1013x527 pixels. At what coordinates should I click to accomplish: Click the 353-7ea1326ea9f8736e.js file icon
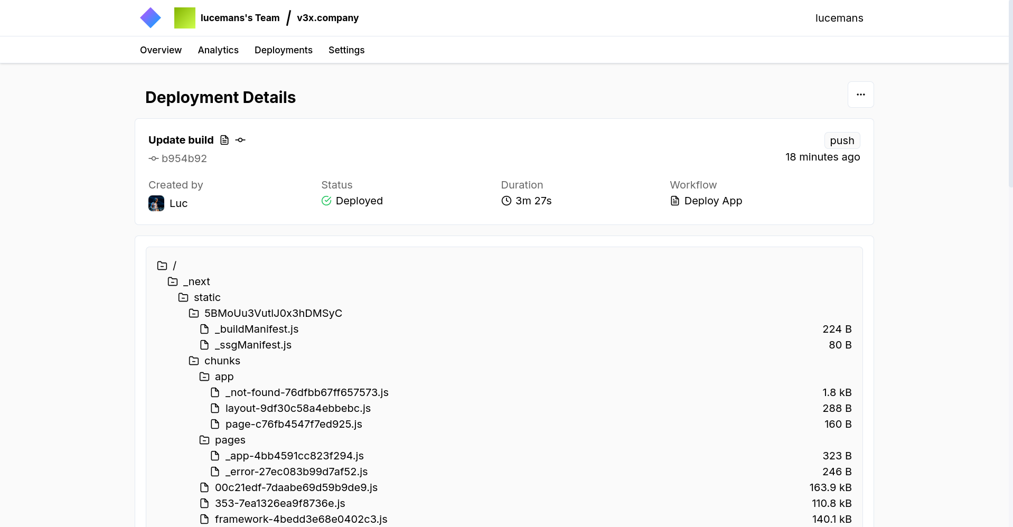tap(204, 503)
